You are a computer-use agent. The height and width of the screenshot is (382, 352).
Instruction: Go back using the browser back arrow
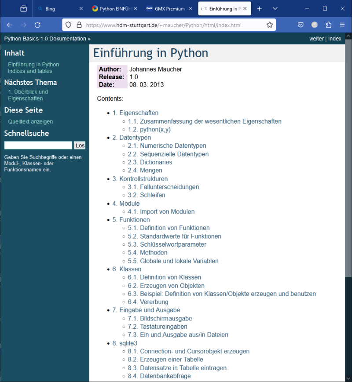coord(10,25)
